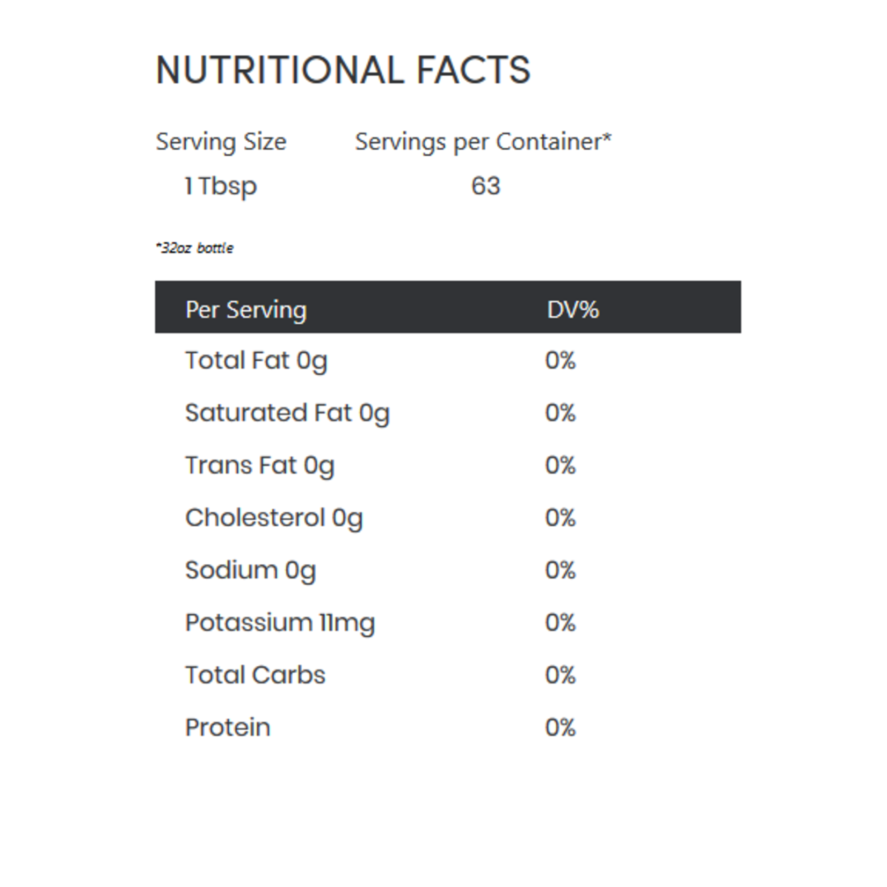Click the Potassium 11mg label
The image size is (887, 887).
click(280, 623)
